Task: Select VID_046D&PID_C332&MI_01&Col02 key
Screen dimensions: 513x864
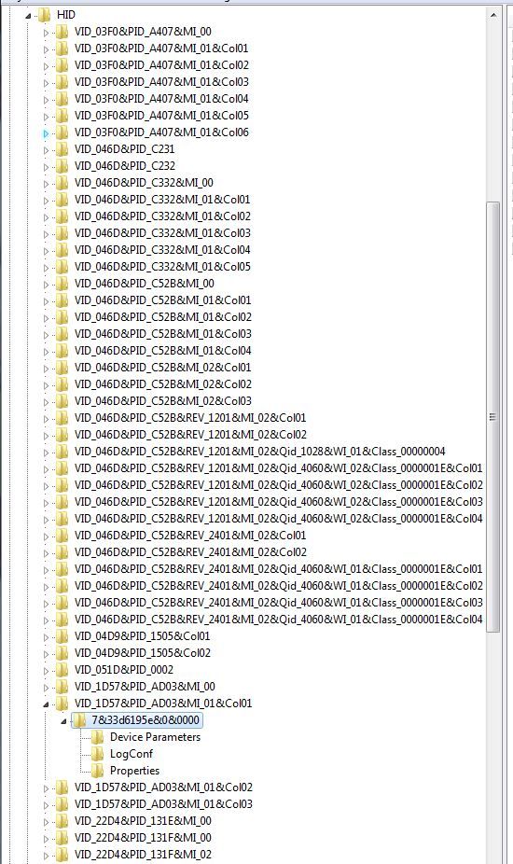Action: coord(162,216)
